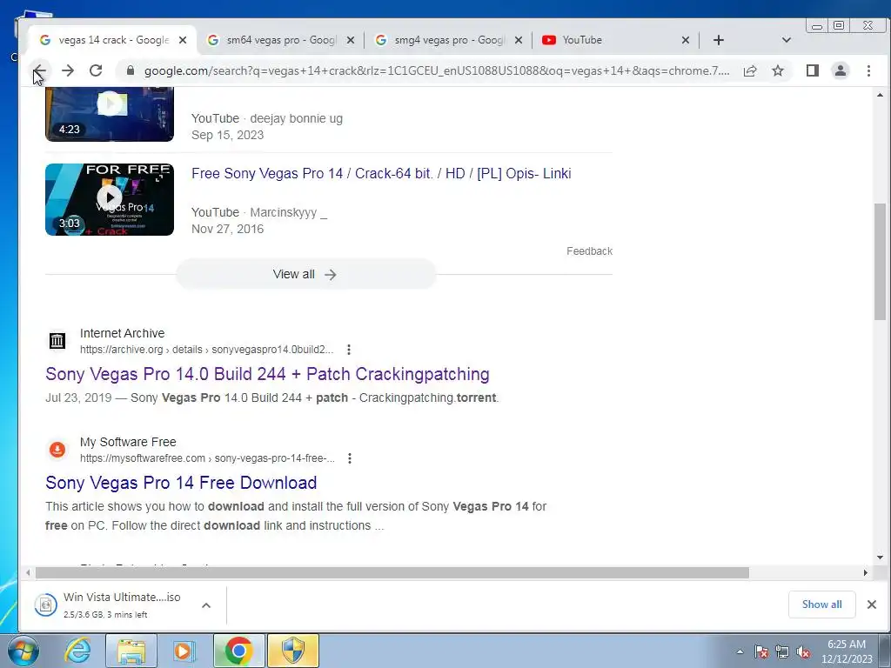Close the YouTube tab

[x=686, y=40]
